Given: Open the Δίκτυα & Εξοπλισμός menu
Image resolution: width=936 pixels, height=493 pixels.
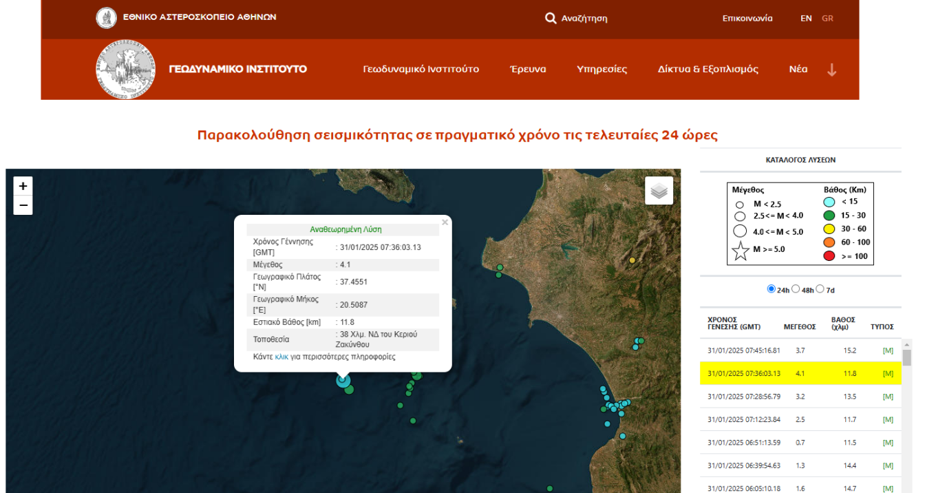Looking at the screenshot, I should click(708, 70).
